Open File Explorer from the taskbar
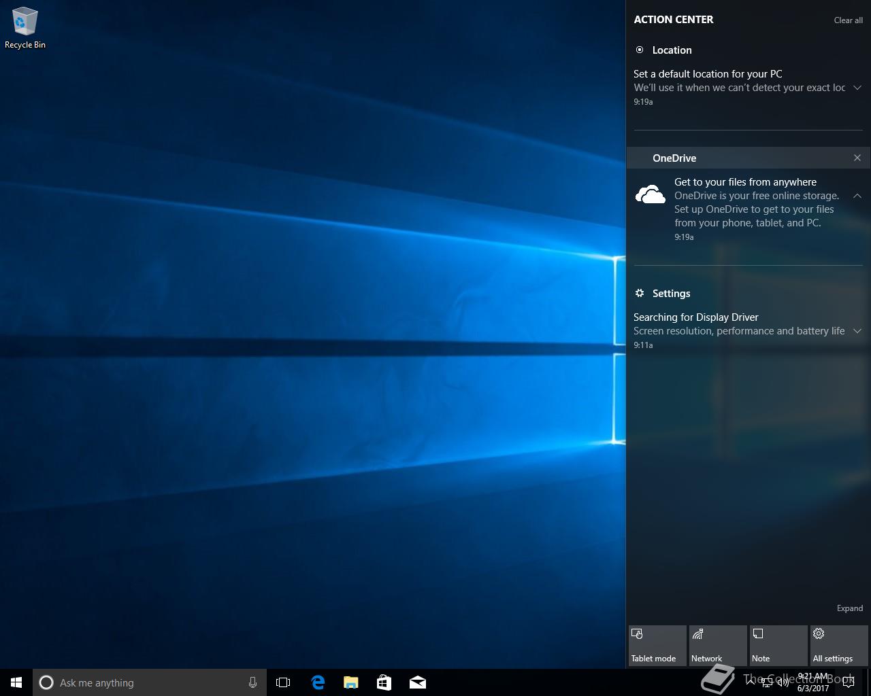This screenshot has height=696, width=871. [x=350, y=682]
